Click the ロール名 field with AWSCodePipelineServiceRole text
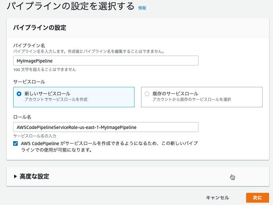273x205 pixels. pos(106,127)
